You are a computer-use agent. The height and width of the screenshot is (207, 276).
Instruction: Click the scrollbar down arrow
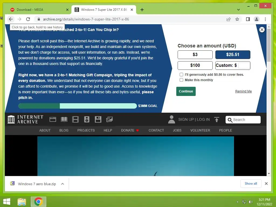(269, 174)
